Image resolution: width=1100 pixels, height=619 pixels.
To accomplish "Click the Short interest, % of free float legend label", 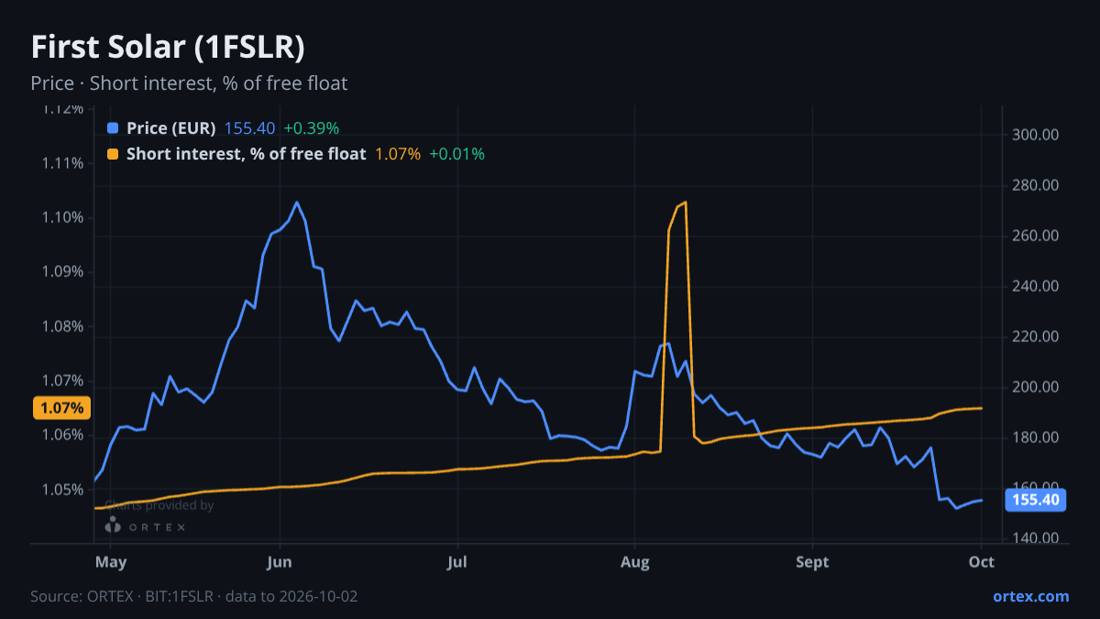I will click(x=247, y=154).
